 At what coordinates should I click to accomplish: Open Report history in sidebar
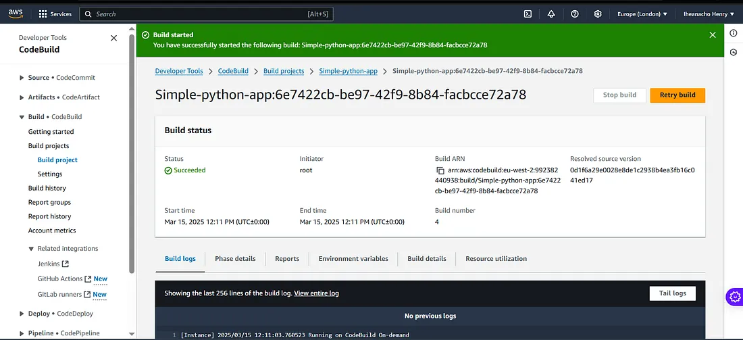[x=49, y=216]
